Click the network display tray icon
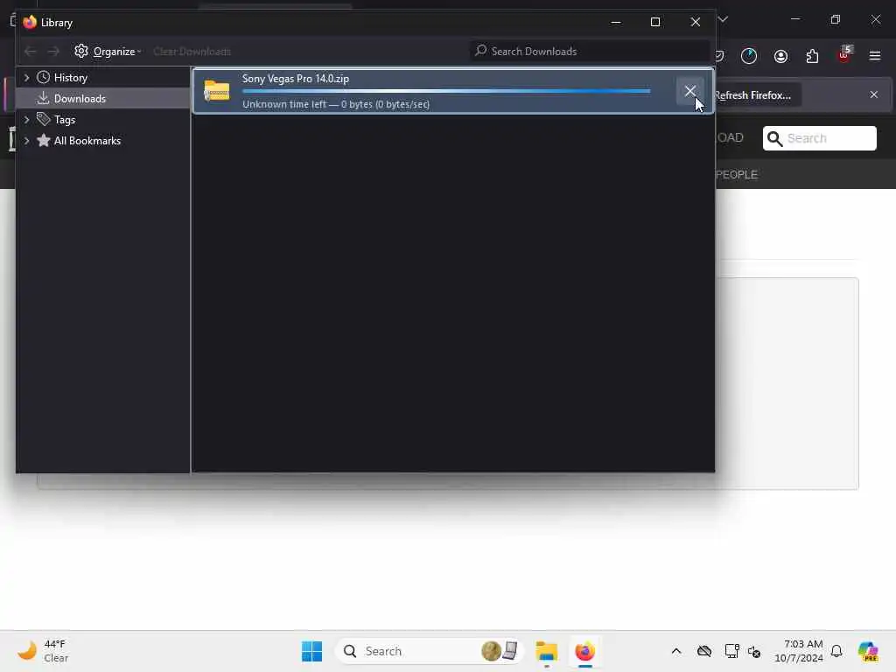896x672 pixels. (731, 651)
